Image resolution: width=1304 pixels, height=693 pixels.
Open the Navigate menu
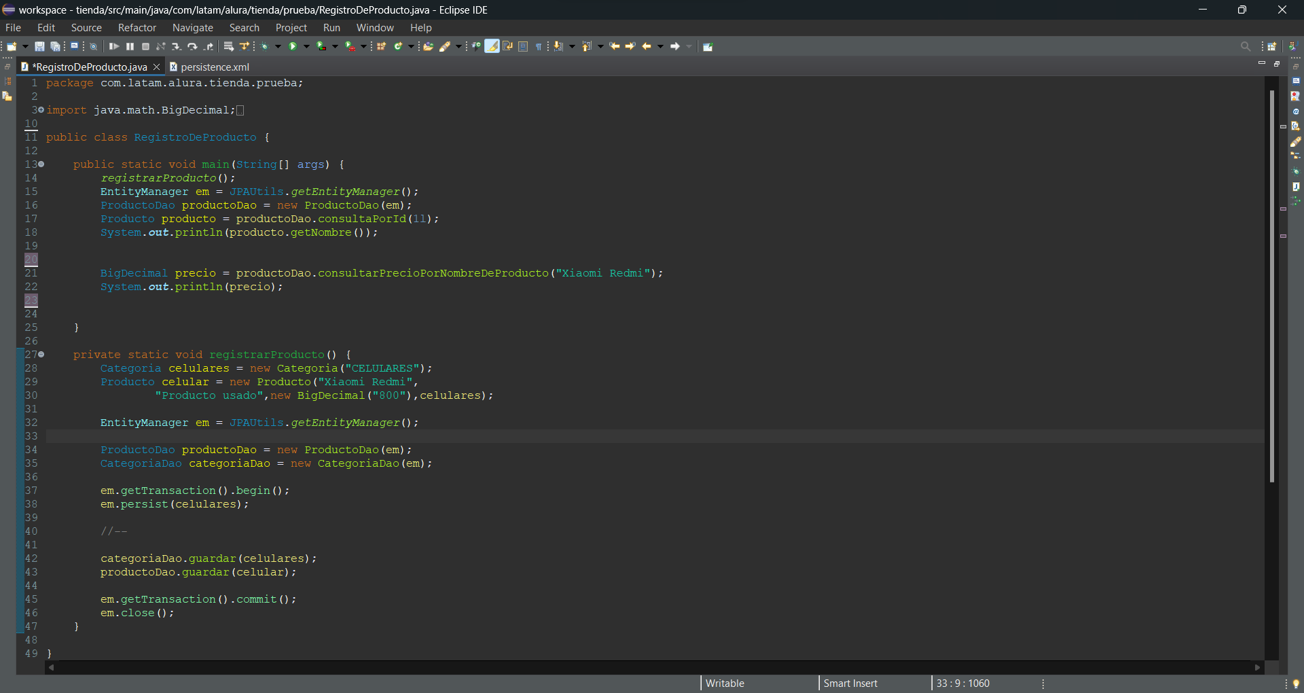[x=193, y=28]
